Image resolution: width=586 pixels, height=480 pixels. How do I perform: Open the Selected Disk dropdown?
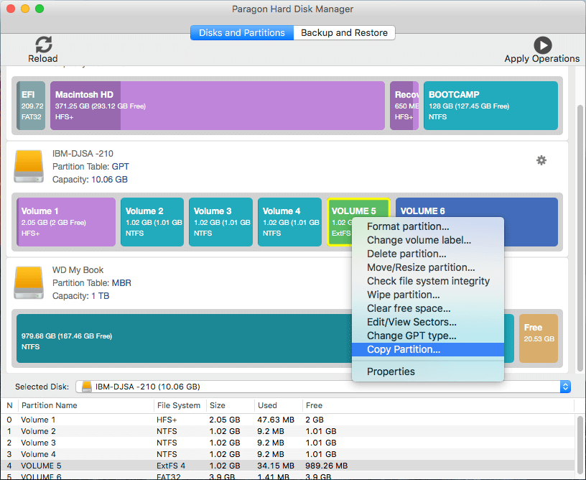(x=566, y=387)
